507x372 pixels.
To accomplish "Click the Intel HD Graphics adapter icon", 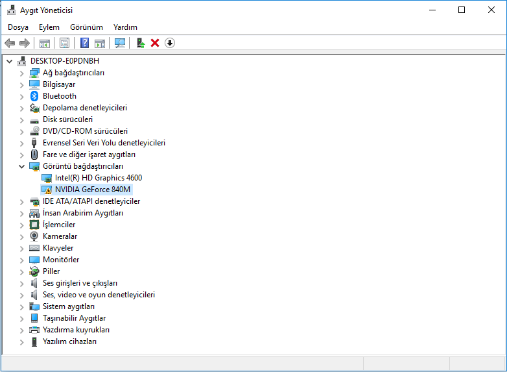I will point(47,178).
